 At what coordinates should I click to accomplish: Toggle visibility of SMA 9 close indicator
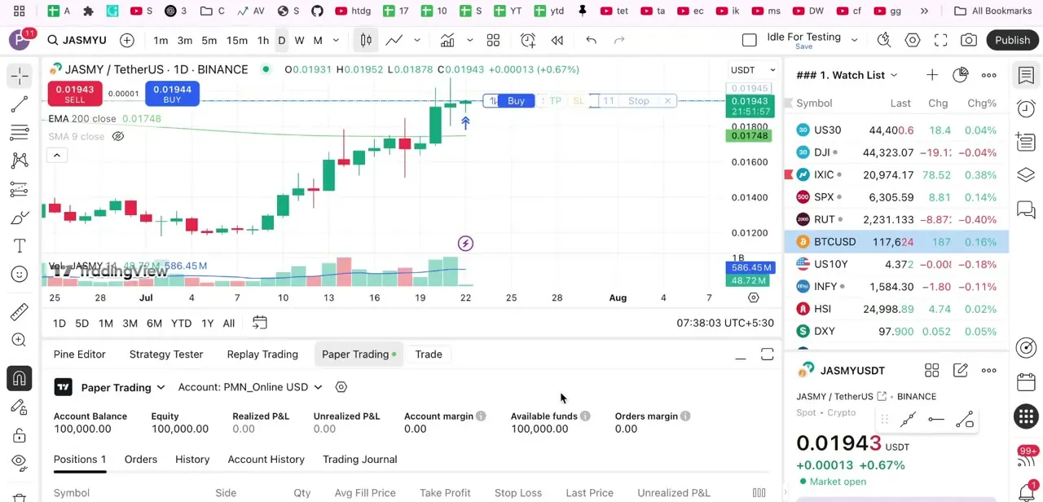click(x=118, y=136)
